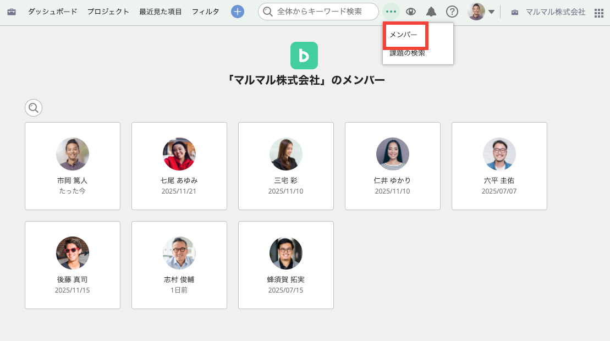Click 1日前 under 志村 俊輔
The width and height of the screenshot is (610, 341).
(x=179, y=290)
